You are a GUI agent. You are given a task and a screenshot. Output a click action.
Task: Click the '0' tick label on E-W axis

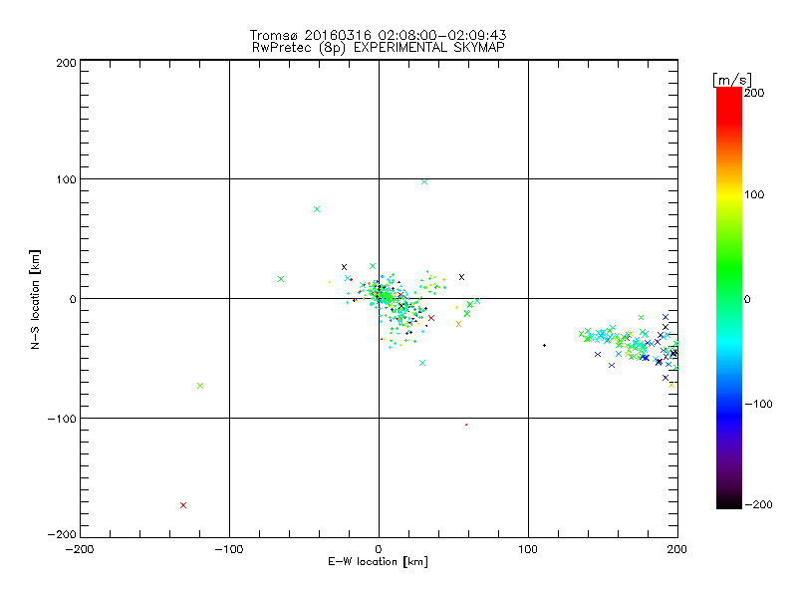point(379,549)
